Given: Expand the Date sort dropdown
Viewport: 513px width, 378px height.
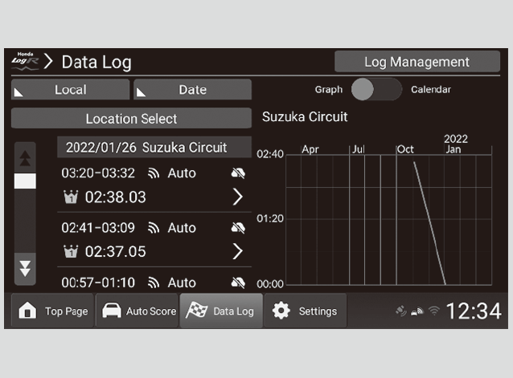Looking at the screenshot, I should tap(192, 90).
